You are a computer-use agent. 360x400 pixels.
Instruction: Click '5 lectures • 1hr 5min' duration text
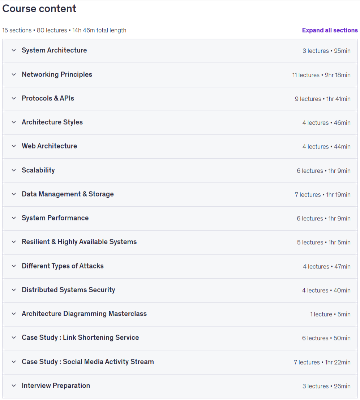coord(324,242)
